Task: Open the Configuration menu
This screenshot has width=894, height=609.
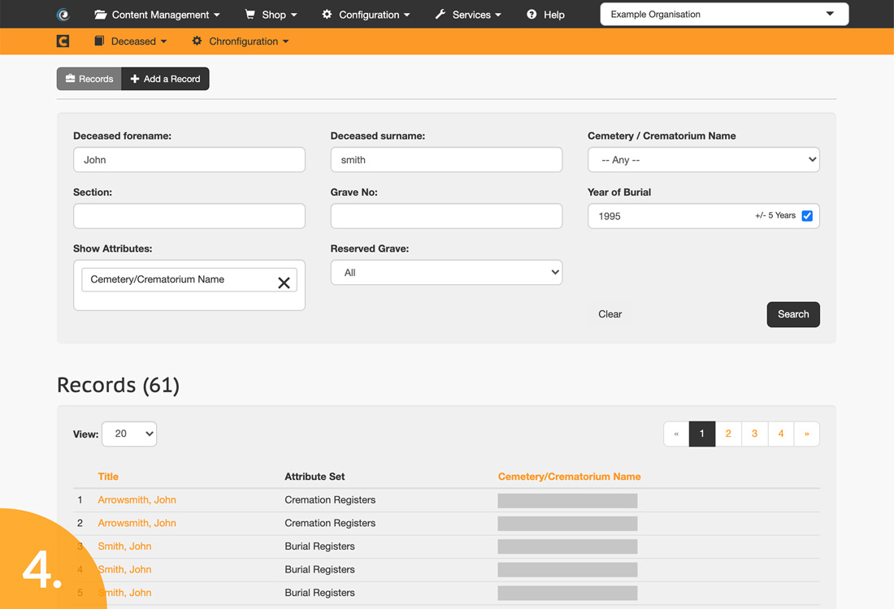Action: click(366, 15)
